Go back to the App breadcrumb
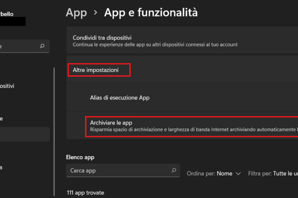Viewport: 298px width, 198px height. [x=76, y=13]
